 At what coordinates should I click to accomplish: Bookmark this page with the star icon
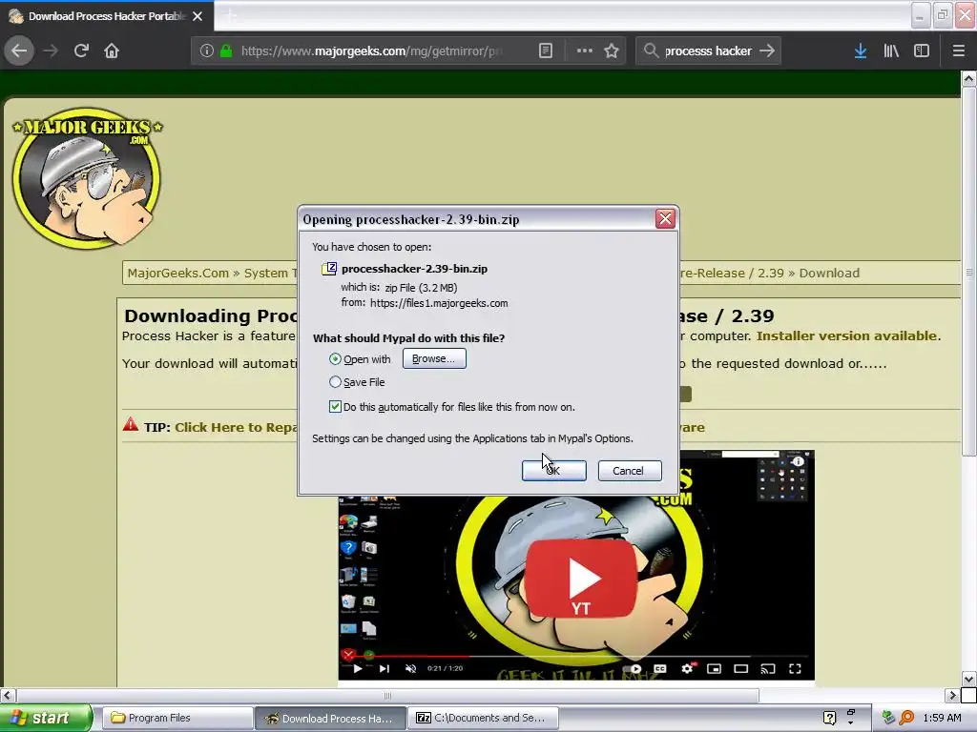pyautogui.click(x=612, y=51)
